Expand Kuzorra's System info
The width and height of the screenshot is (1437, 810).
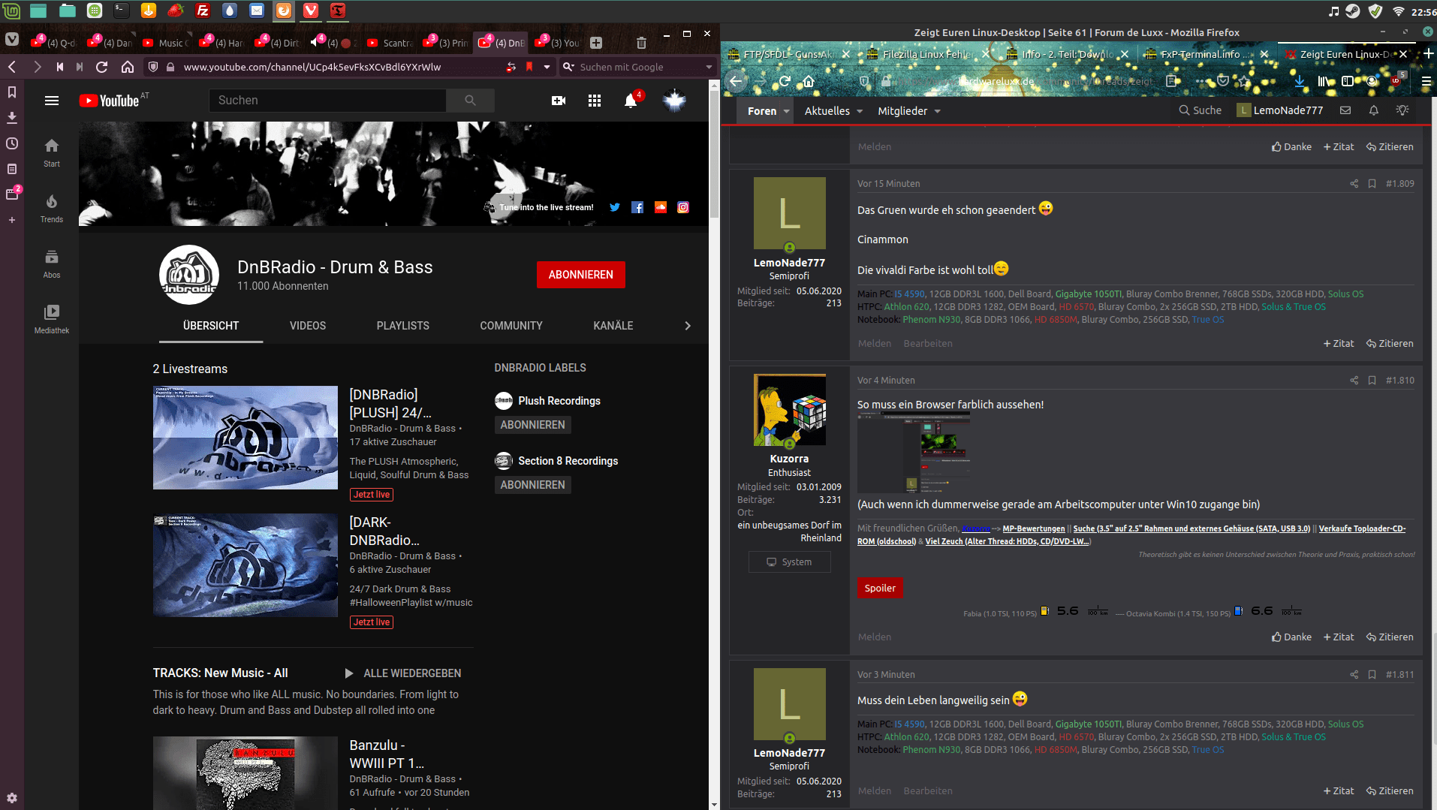[789, 562]
